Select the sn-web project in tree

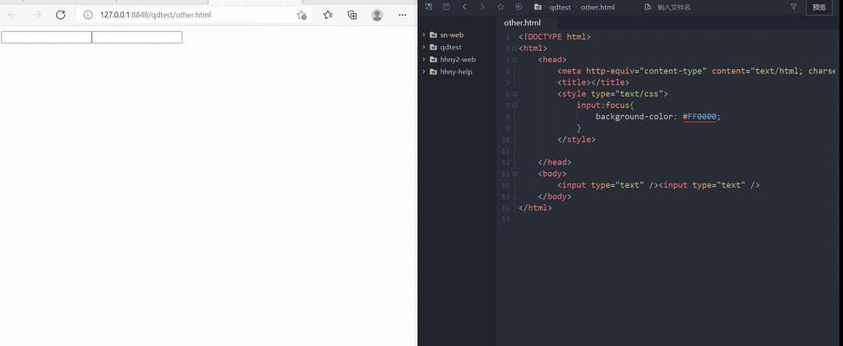(x=452, y=35)
